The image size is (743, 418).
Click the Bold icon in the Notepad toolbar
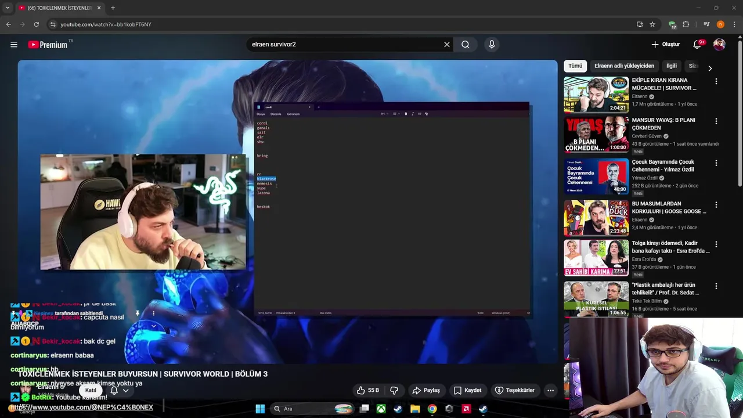coord(406,114)
